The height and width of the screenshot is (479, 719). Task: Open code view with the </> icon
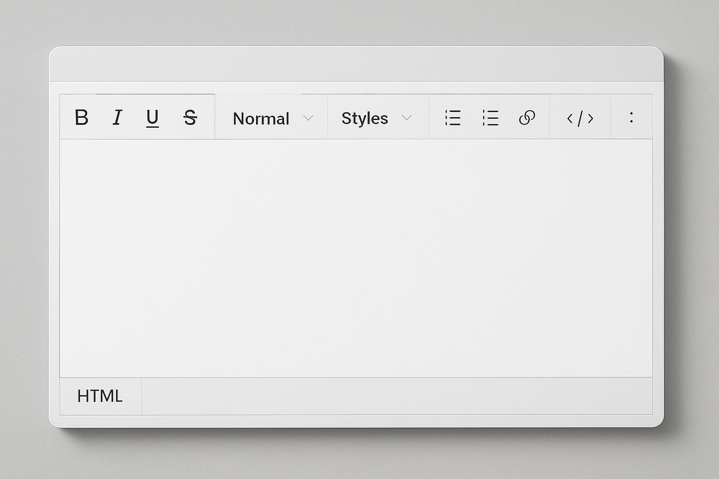click(x=580, y=118)
